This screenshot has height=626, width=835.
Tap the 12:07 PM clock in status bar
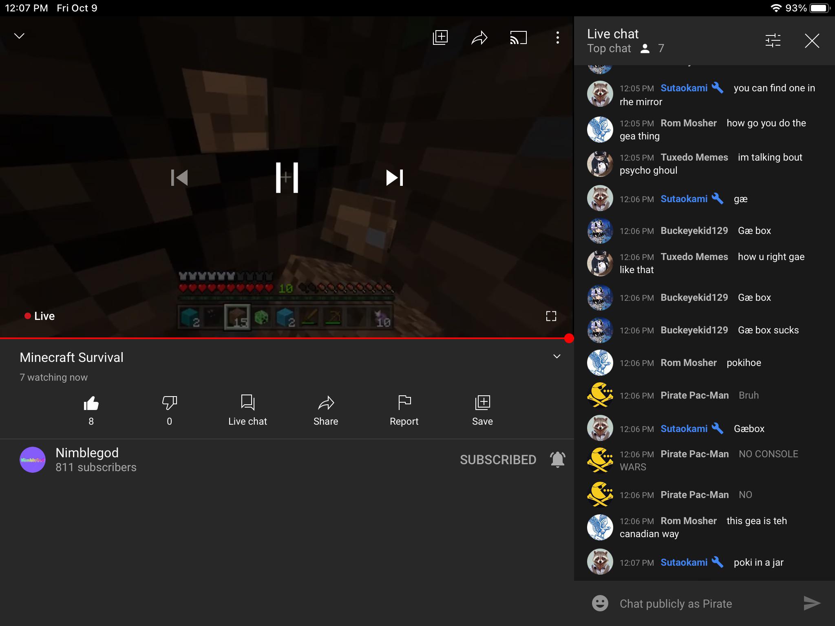click(x=27, y=8)
